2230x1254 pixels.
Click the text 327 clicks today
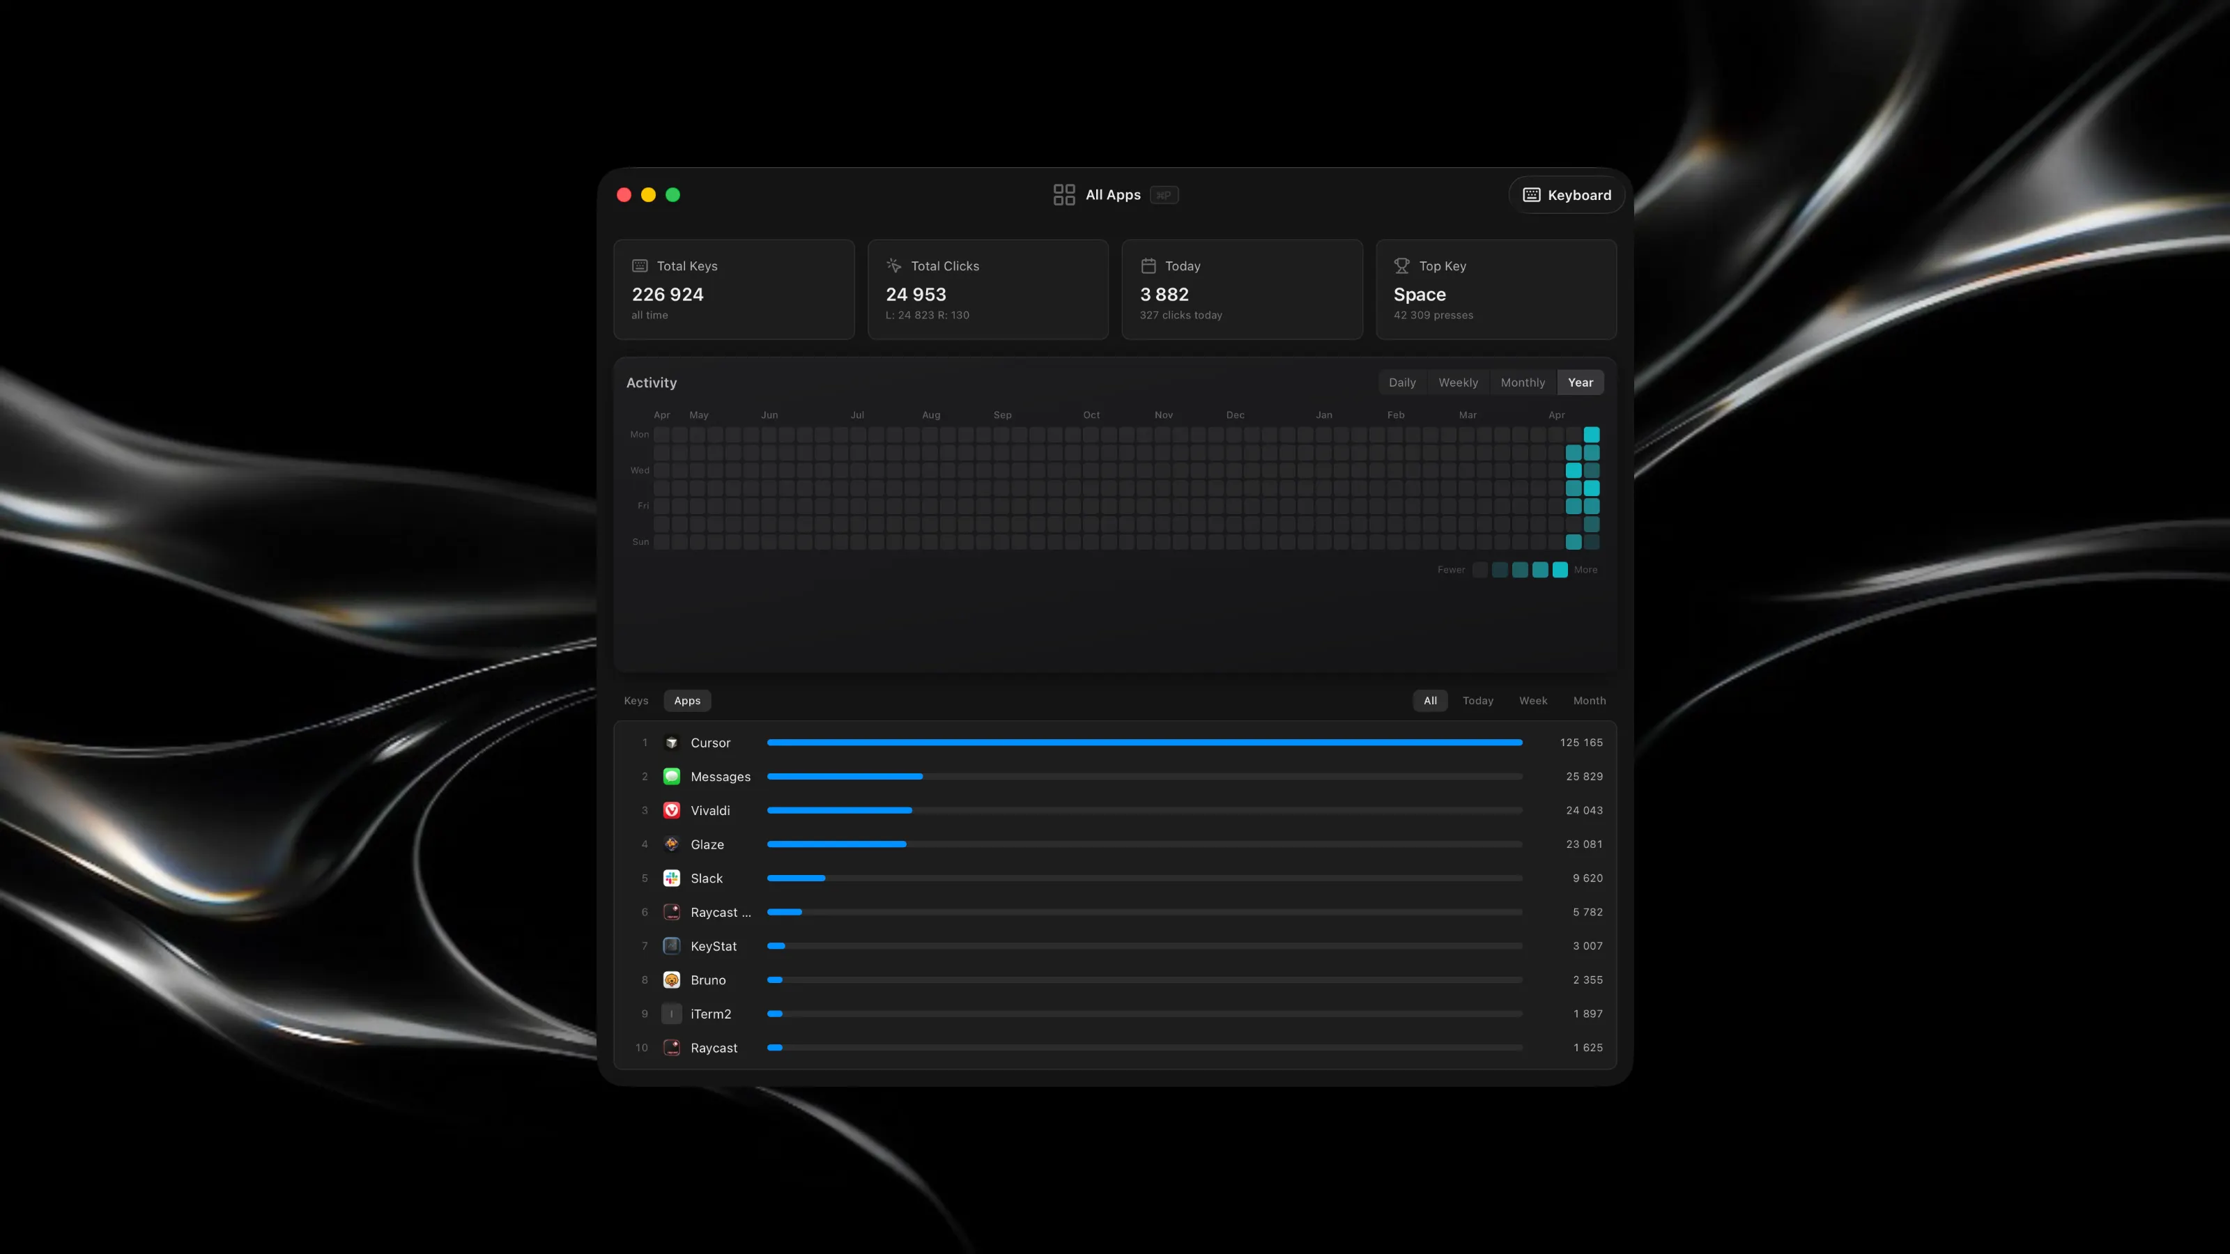(x=1181, y=315)
